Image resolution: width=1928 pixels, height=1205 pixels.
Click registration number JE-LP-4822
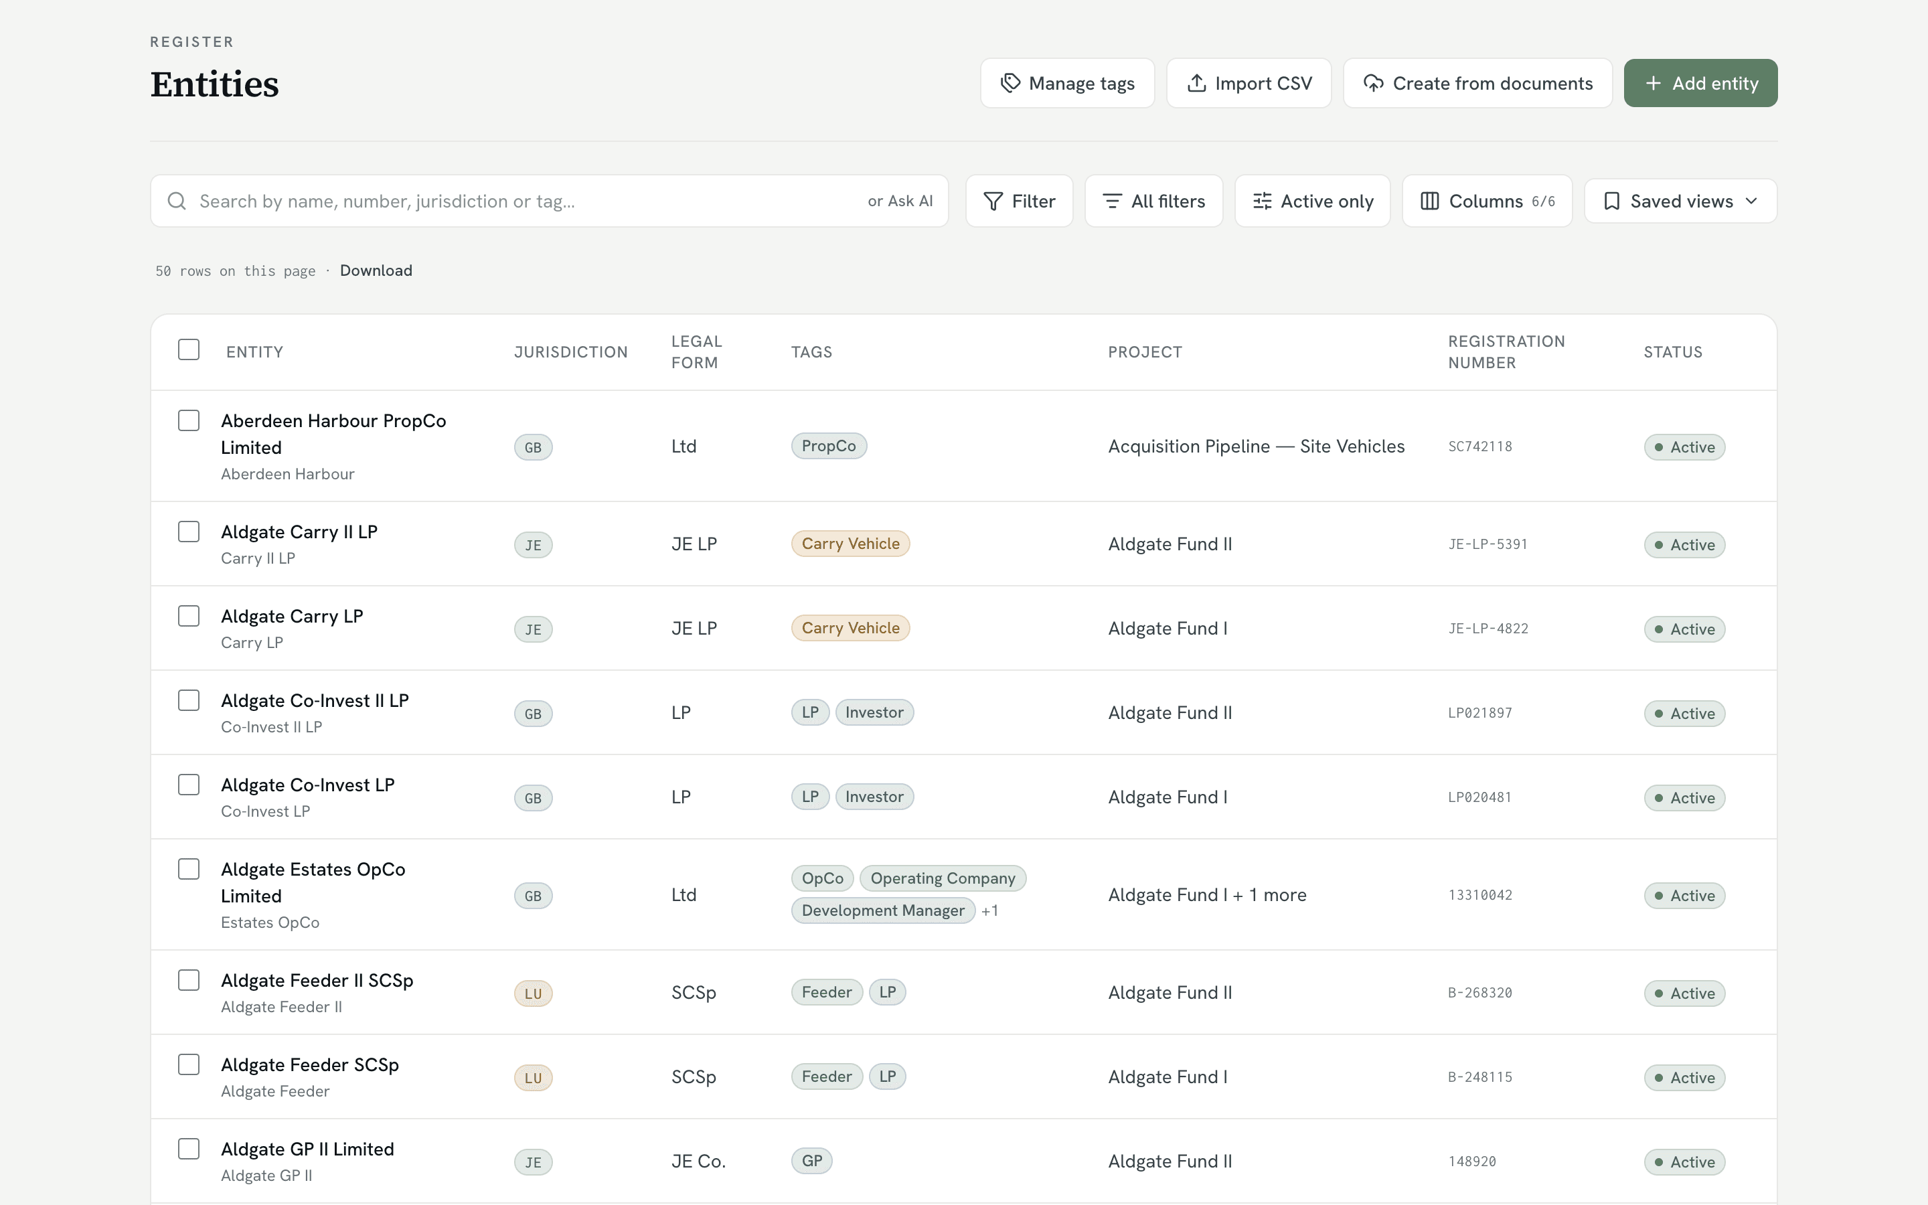tap(1488, 629)
